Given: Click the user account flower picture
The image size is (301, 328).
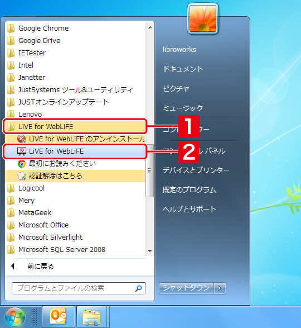Looking at the screenshot, I should (203, 18).
